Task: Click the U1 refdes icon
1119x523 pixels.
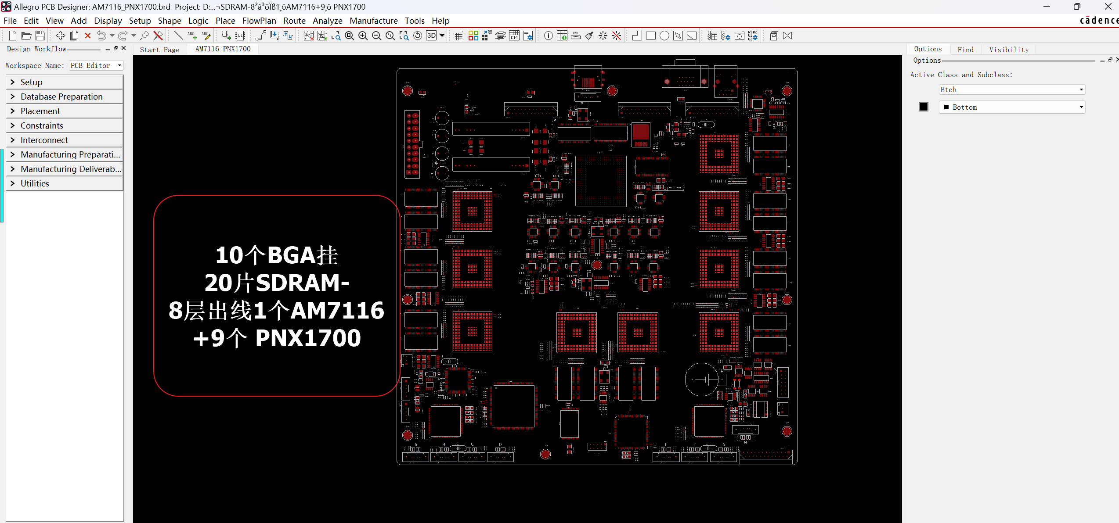Action: (240, 36)
